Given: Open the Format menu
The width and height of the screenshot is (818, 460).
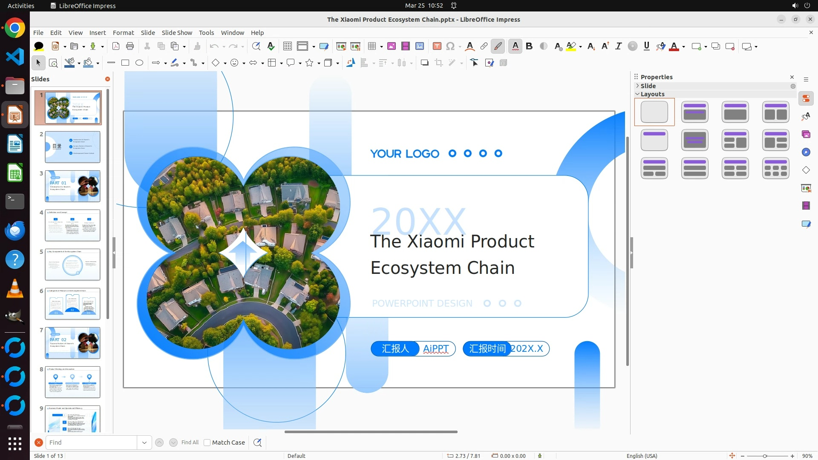Looking at the screenshot, I should click(x=123, y=33).
